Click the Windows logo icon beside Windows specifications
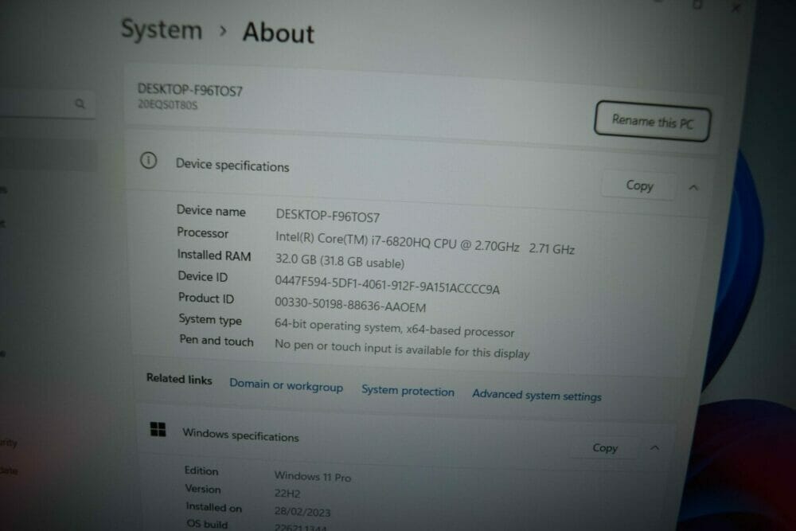This screenshot has width=796, height=531. [158, 429]
